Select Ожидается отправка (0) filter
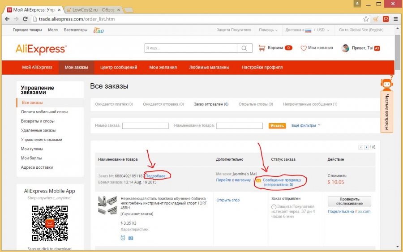Viewport: 403px width, 252px height. pos(163,104)
